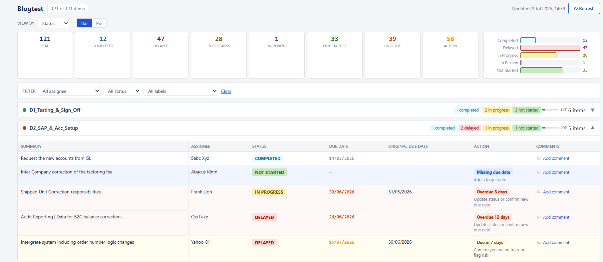The height and width of the screenshot is (262, 603).
Task: Click the D2 group 20% progress bar
Action: [550, 128]
